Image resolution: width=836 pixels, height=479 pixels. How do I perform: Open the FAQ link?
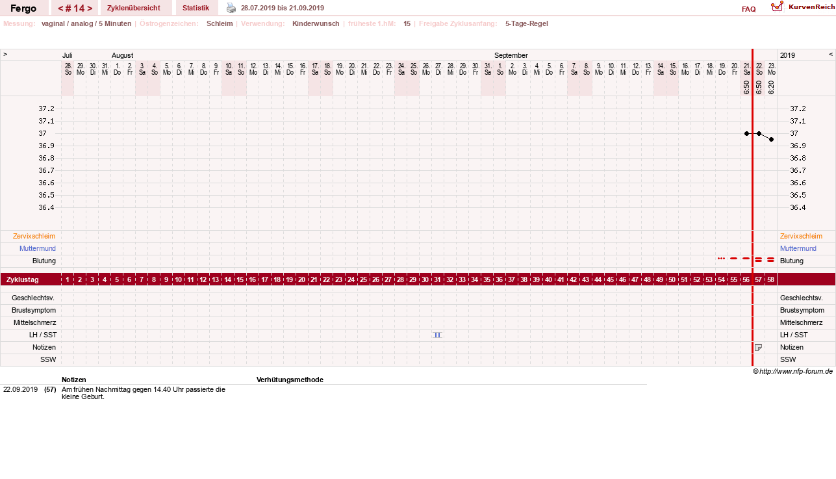(748, 9)
